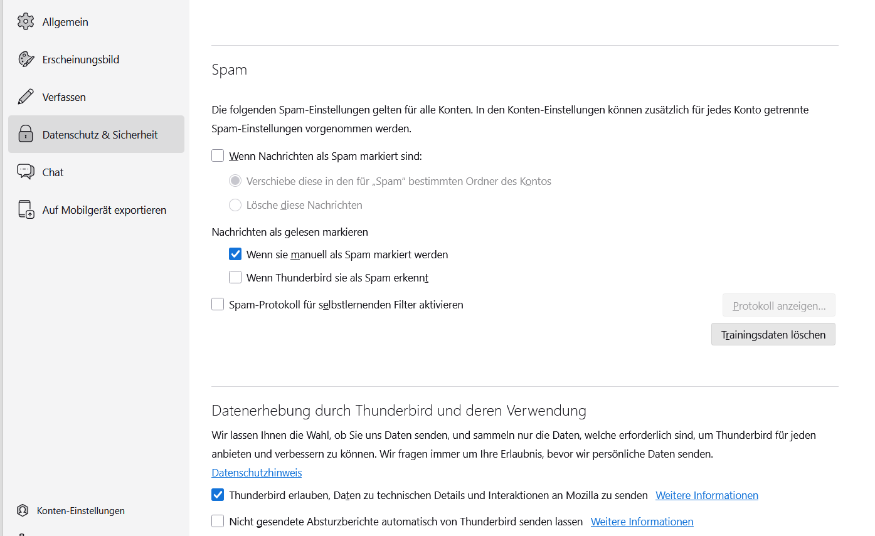Screen dimensions: 875x536
Task: Enable "Wenn Nachrichten als Spam markiert sind" checkbox
Action: coord(218,156)
